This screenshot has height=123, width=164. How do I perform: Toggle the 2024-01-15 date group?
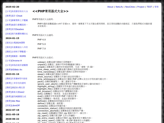click(x=12, y=38)
